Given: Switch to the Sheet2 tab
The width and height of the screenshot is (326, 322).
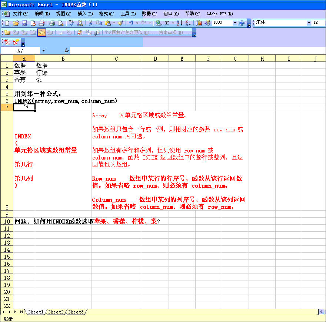Looking at the screenshot, I should coord(56,312).
